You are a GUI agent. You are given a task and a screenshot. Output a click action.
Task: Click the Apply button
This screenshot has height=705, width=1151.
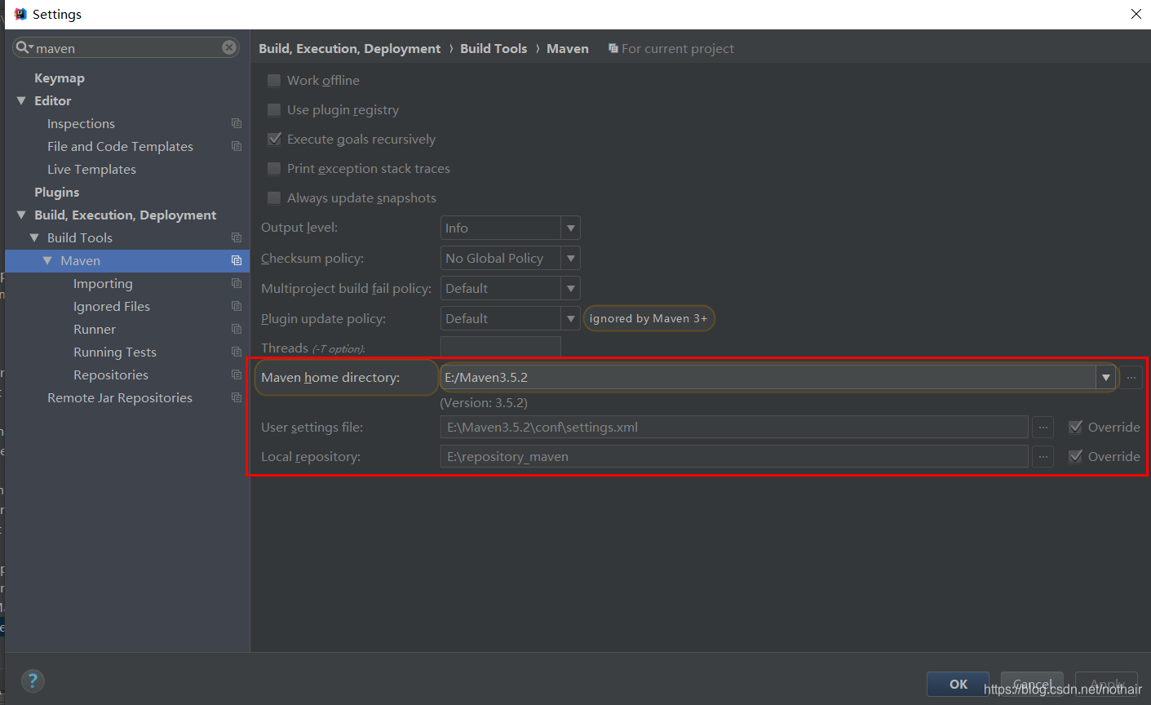[x=1106, y=684]
